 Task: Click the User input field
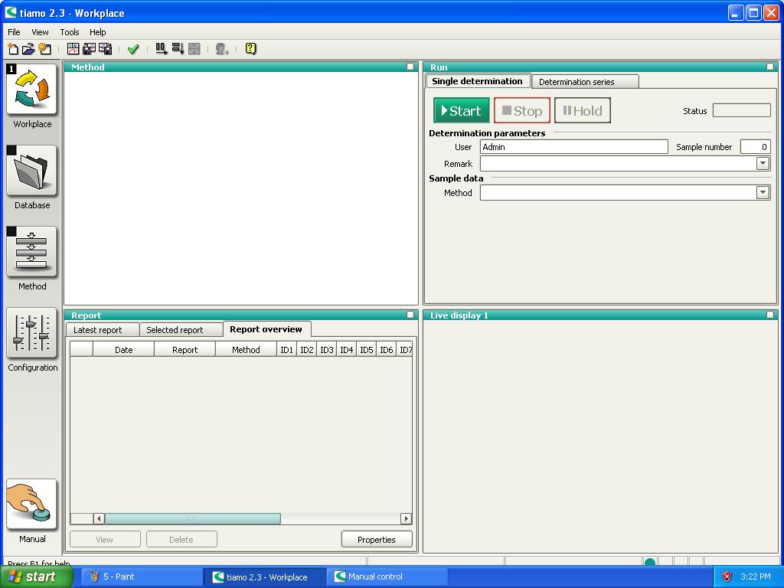pyautogui.click(x=574, y=146)
